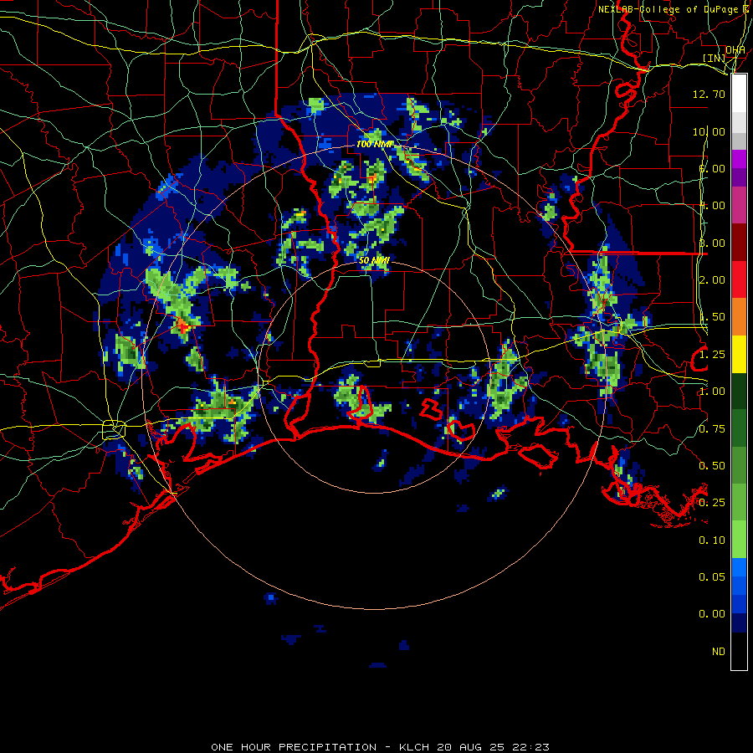Click the OHA product label above legend
753x753 pixels.
[x=735, y=50]
